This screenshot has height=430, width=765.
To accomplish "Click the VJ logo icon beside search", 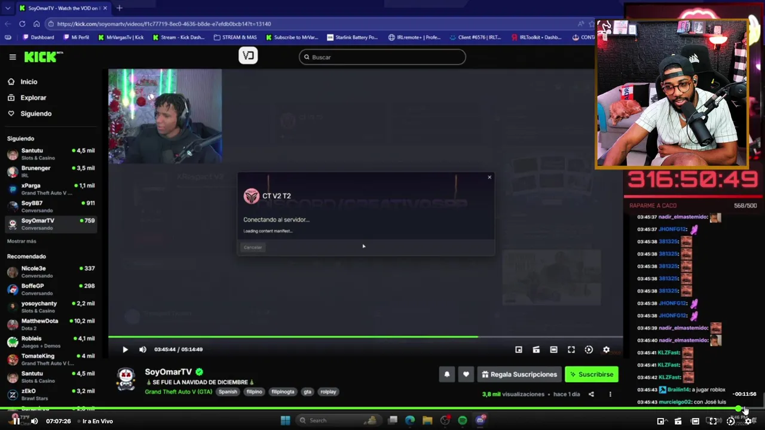I will point(248,56).
